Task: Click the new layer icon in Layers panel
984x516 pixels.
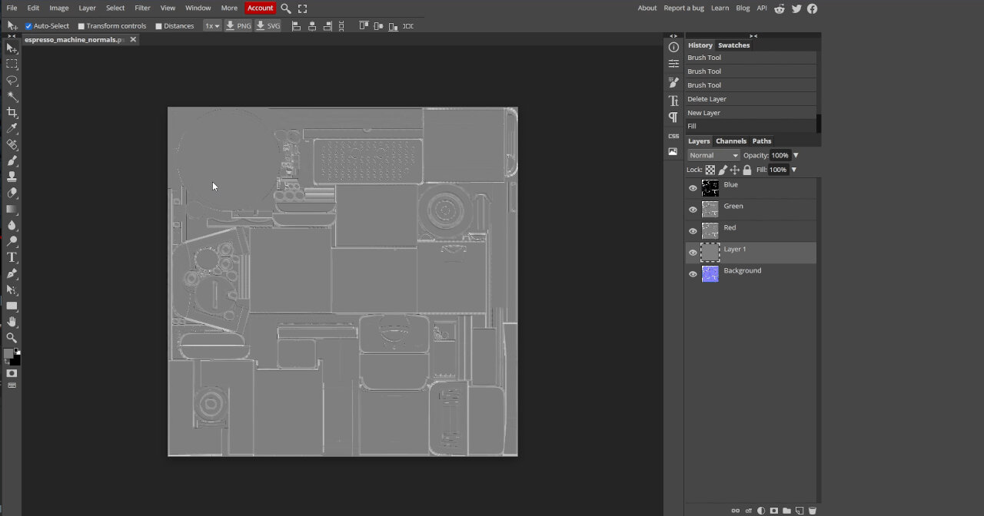Action: tap(799, 510)
